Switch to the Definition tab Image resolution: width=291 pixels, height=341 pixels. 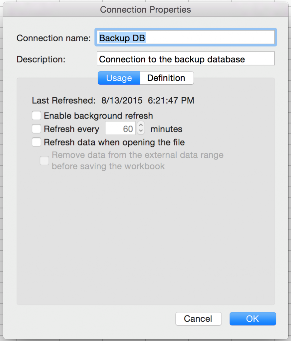pyautogui.click(x=167, y=78)
